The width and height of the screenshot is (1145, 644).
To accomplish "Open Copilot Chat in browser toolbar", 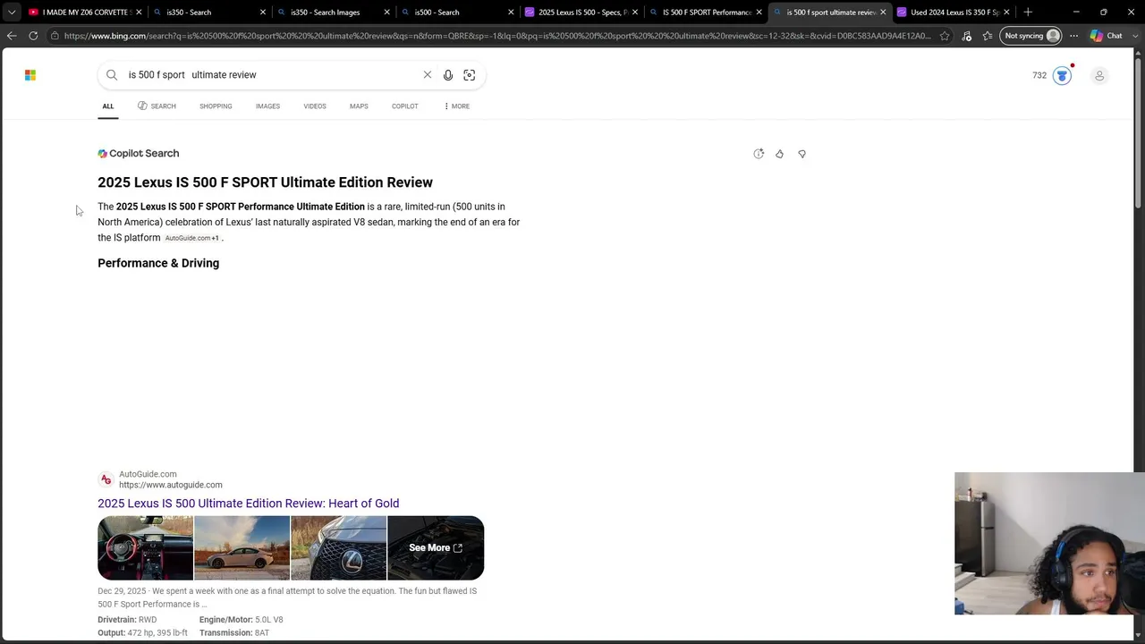I will point(1107,36).
